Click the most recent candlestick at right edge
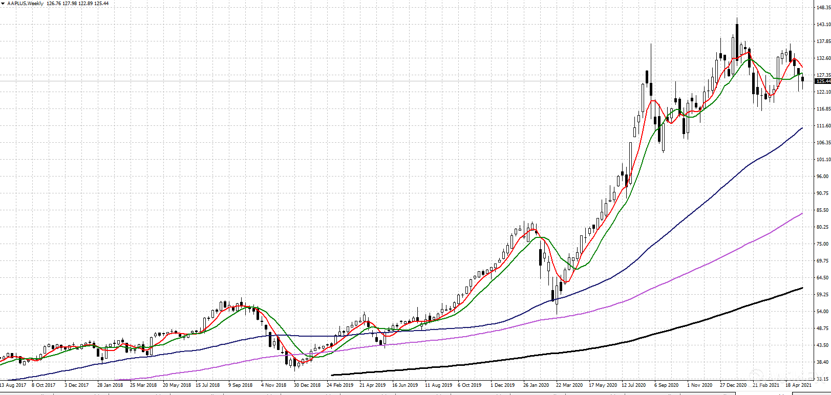Screen dimensions: 831x395 (x=802, y=79)
